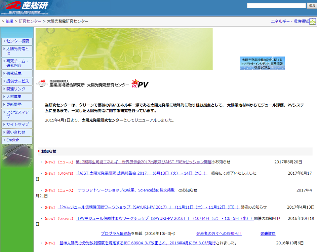Open IEC 60904-3 改正 news link
The image size is (317, 252).
[138, 243]
